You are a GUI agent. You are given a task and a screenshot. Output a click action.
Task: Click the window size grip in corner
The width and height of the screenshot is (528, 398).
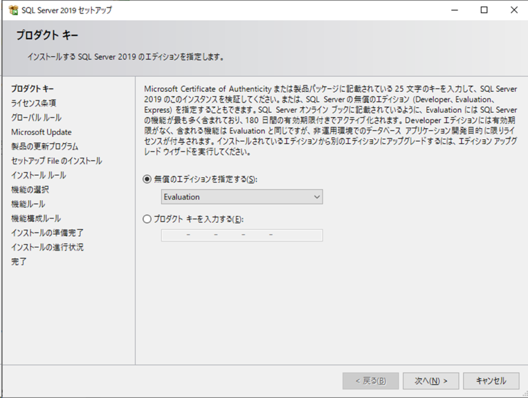pos(524,394)
